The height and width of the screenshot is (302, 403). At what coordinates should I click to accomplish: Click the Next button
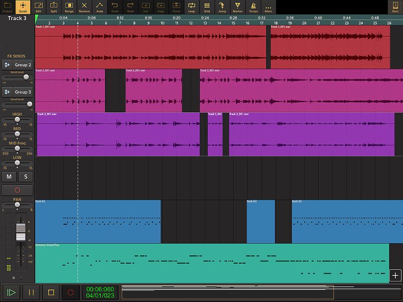[x=396, y=7]
